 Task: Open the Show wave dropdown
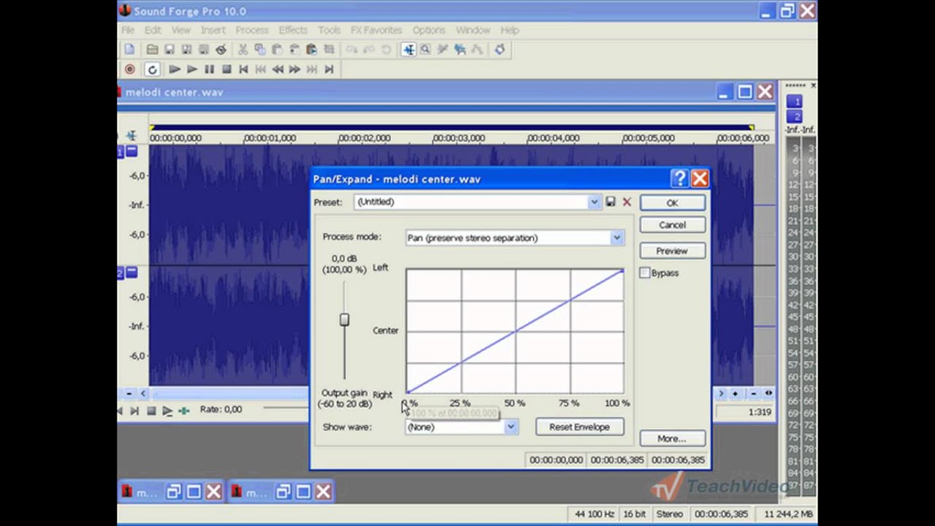tap(511, 427)
